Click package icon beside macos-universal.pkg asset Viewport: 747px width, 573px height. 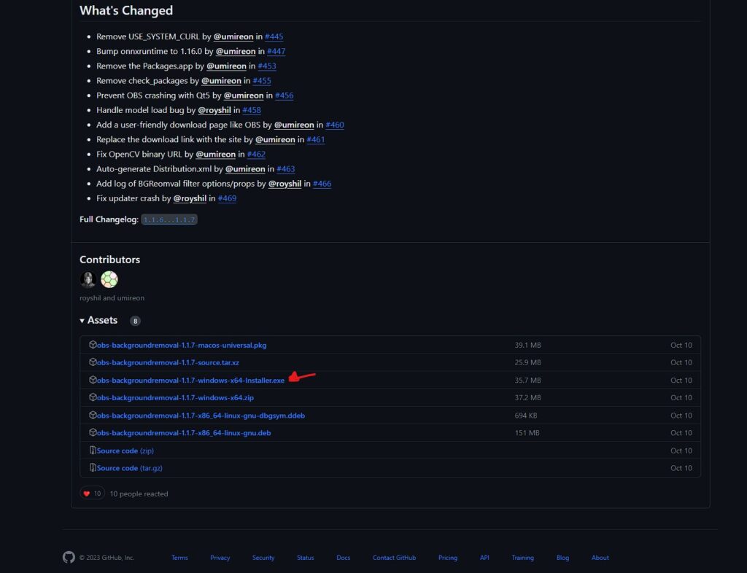point(93,345)
